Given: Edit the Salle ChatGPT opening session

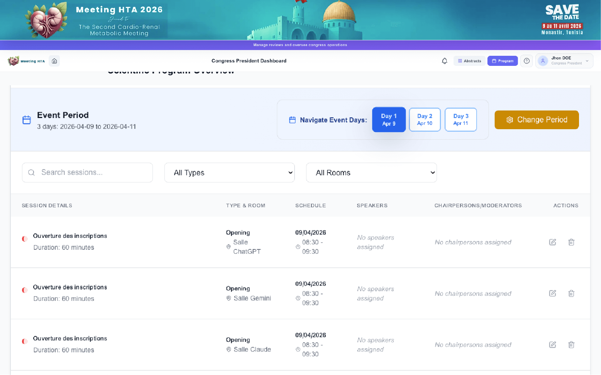Looking at the screenshot, I should 552,242.
